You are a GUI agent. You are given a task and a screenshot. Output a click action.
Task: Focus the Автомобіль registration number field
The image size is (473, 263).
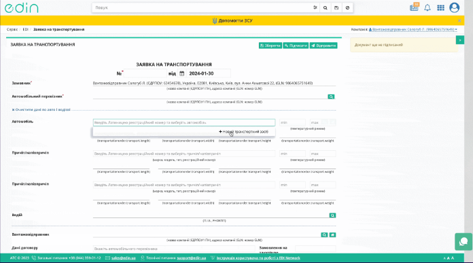pyautogui.click(x=184, y=122)
